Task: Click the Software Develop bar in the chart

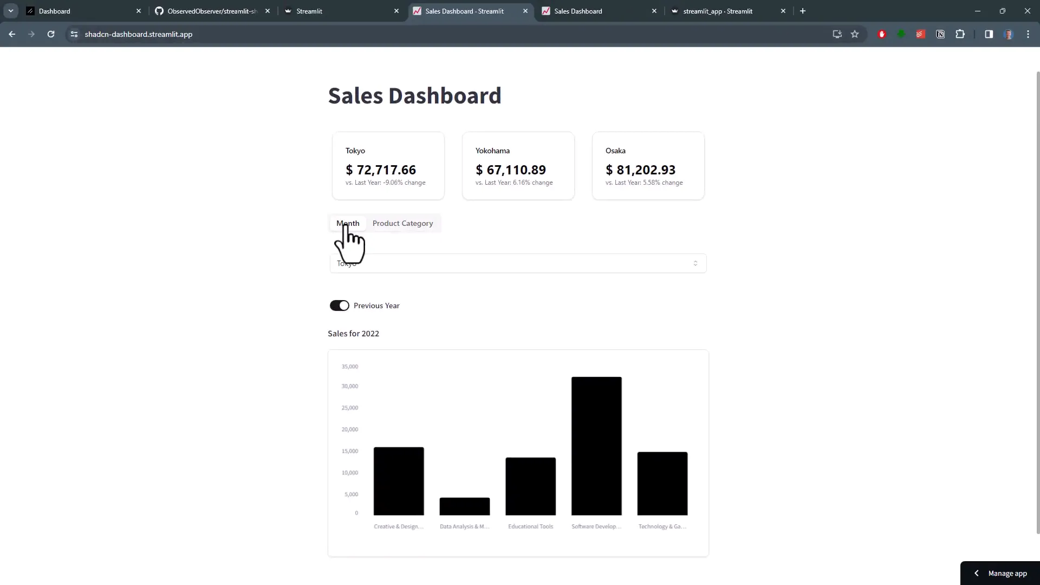Action: (x=596, y=444)
